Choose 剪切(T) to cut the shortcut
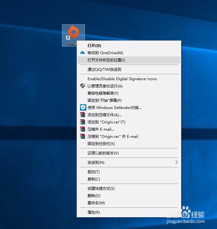This screenshot has width=217, height=229. point(129,172)
